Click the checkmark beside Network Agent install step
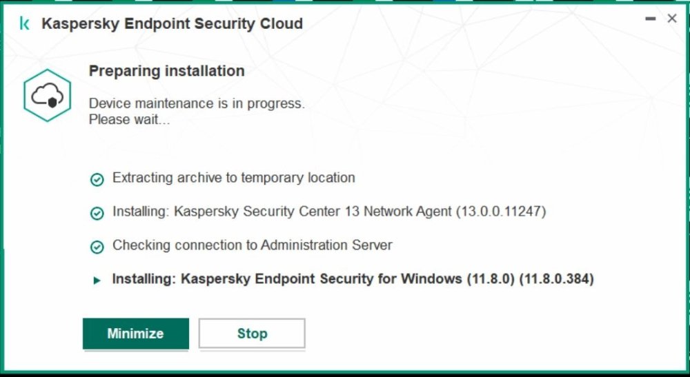Image resolution: width=690 pixels, height=377 pixels. tap(97, 213)
